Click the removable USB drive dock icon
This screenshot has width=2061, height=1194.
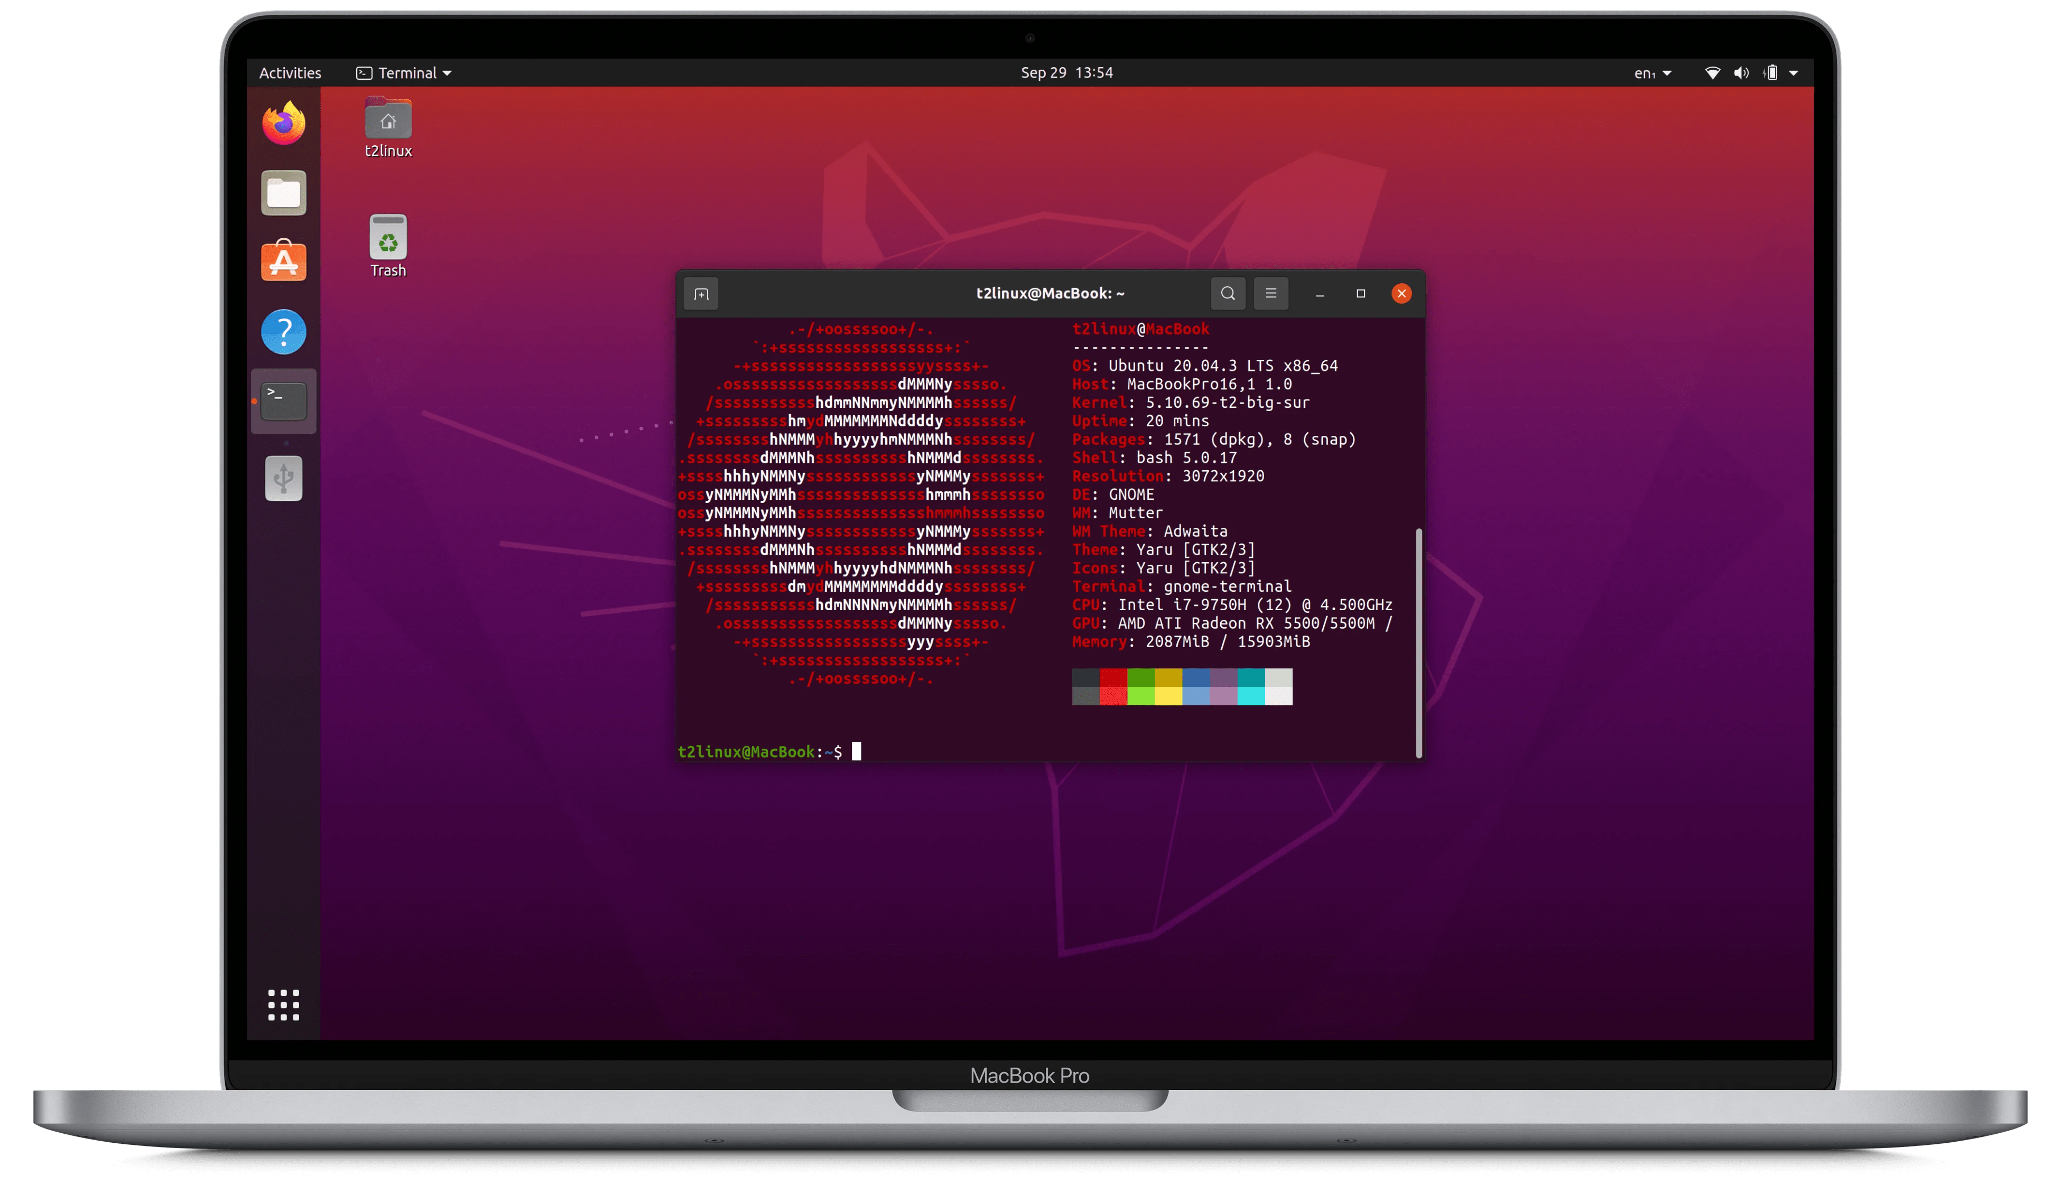283,479
